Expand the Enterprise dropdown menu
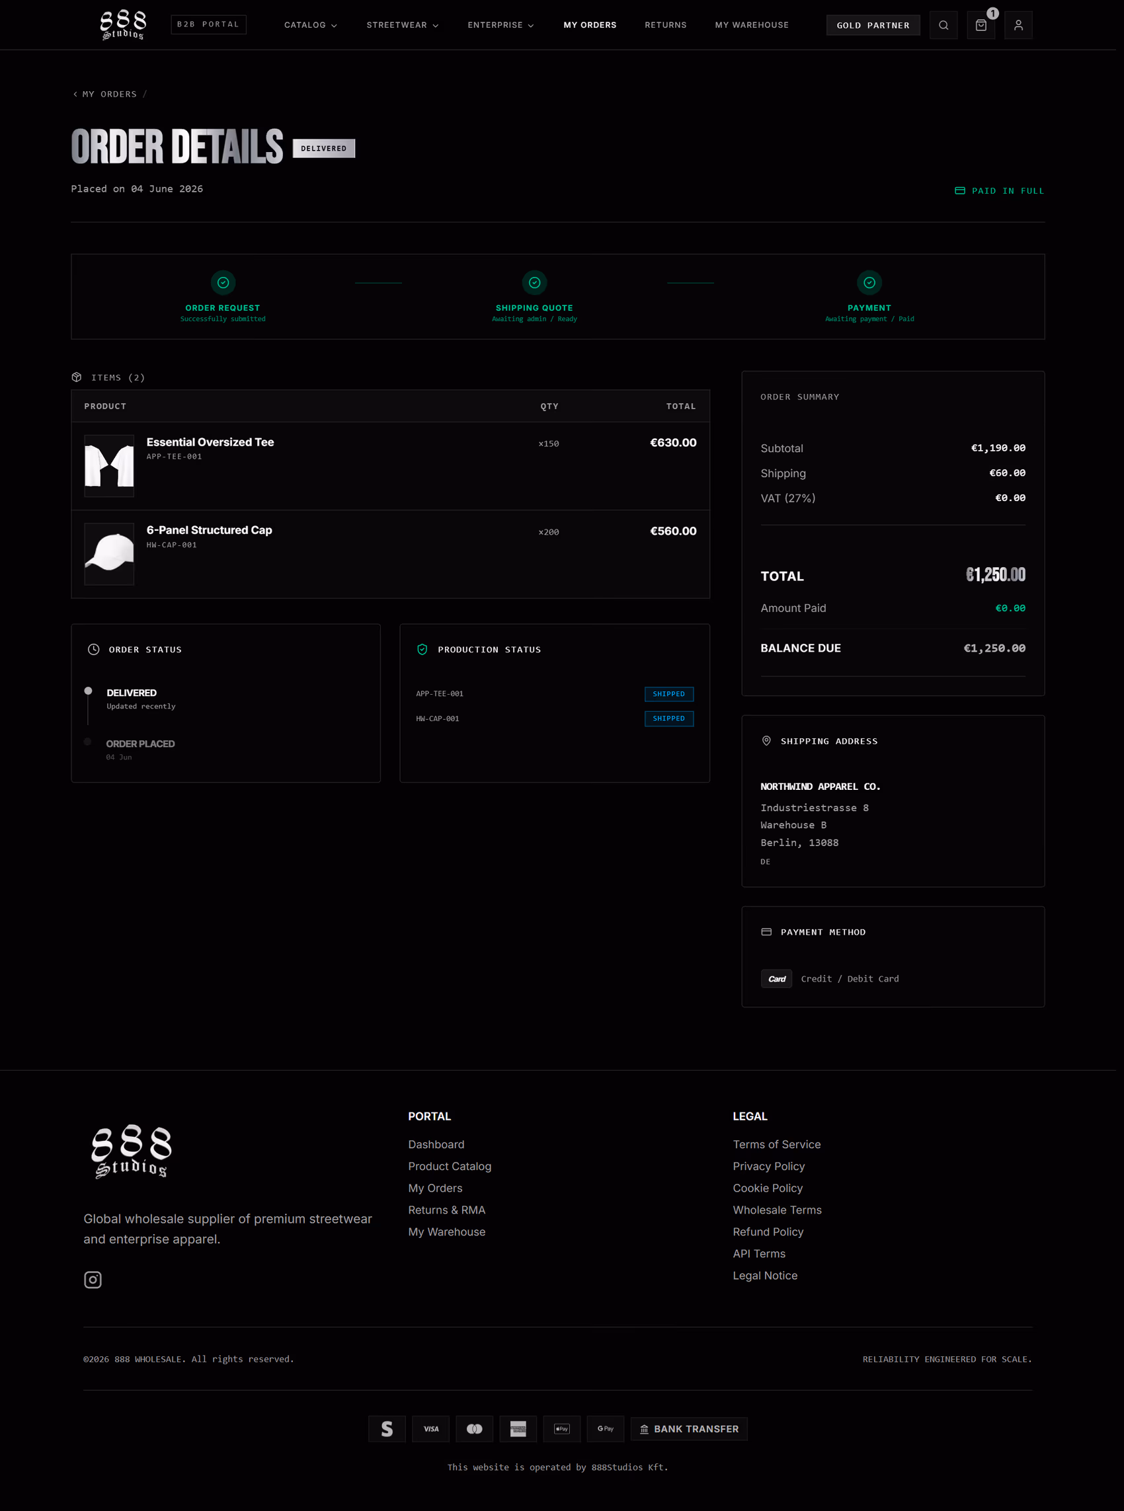The image size is (1124, 1511). (x=500, y=25)
